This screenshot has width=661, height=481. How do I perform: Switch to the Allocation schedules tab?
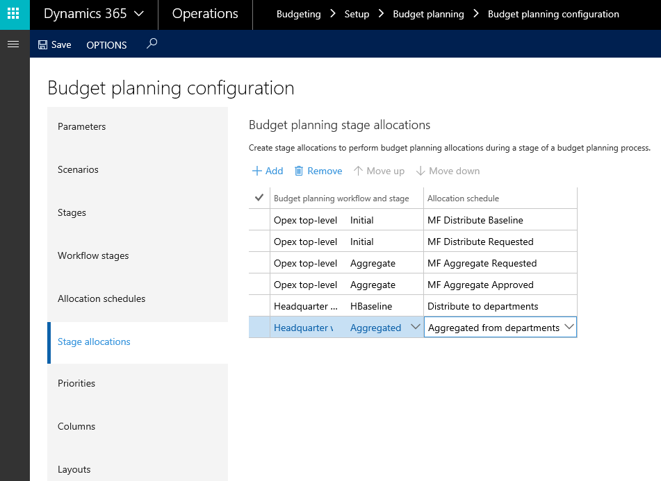[x=101, y=298]
